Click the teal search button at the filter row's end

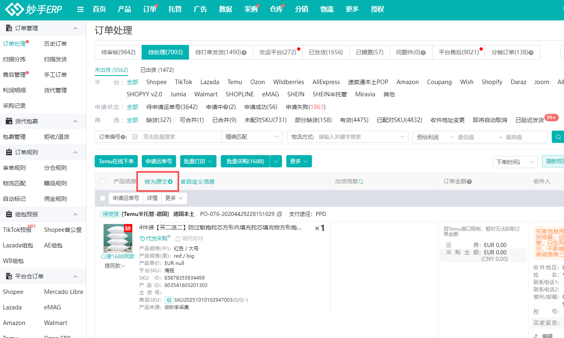coord(557,137)
